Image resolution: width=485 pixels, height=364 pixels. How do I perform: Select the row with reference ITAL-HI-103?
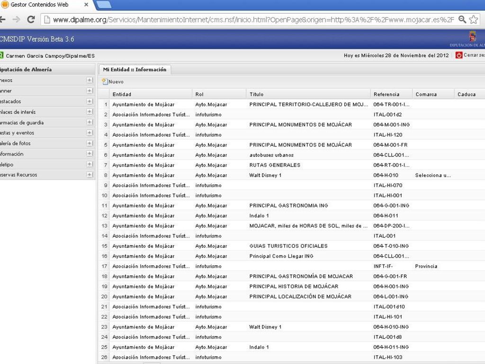point(292,357)
